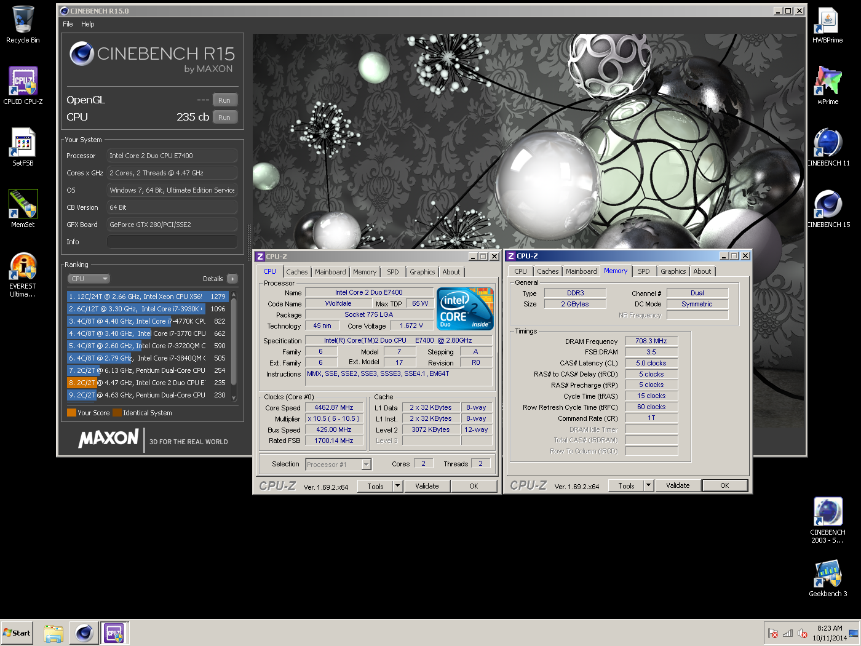The image size is (861, 646).
Task: Open the ranking CPU dropdown
Action: [89, 279]
